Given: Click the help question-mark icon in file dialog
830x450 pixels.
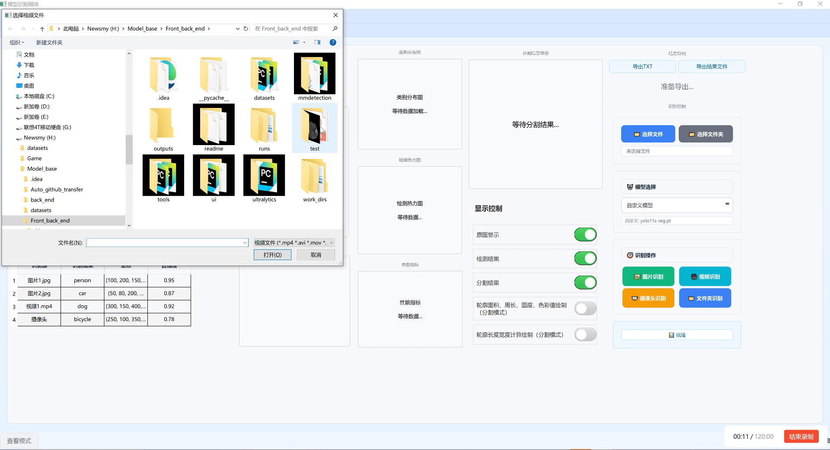Looking at the screenshot, I should 333,42.
